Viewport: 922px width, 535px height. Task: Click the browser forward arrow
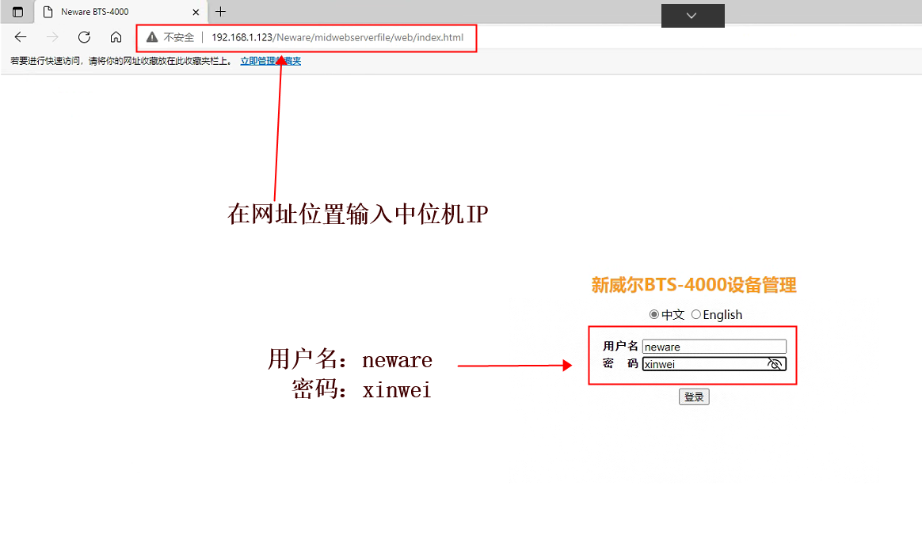coord(52,37)
